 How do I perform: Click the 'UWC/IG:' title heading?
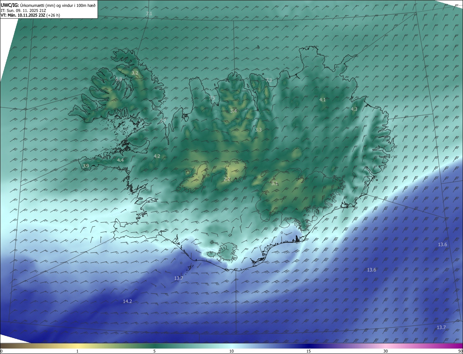click(10, 5)
